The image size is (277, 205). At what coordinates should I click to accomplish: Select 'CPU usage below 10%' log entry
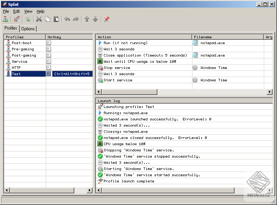point(124,144)
